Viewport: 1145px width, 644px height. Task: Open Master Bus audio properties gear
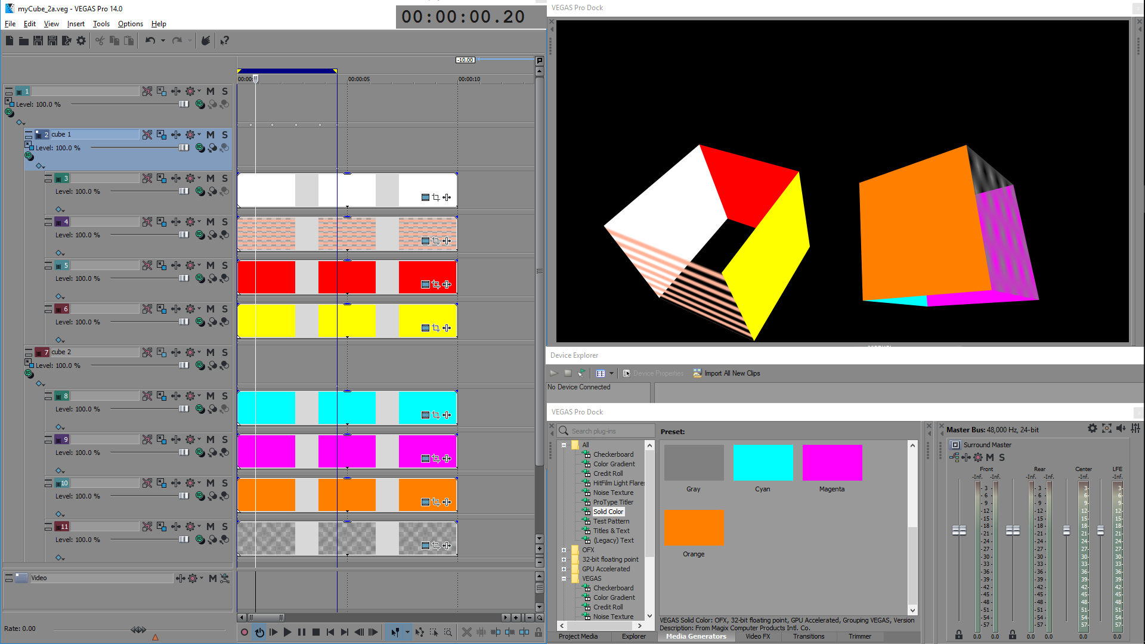[x=1092, y=429]
